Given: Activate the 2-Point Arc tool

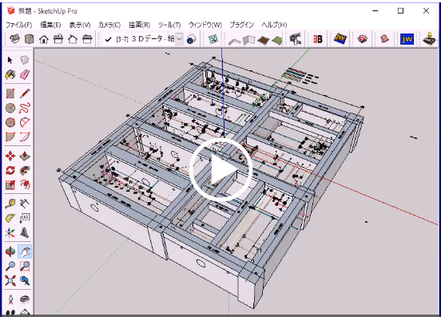Looking at the screenshot, I should coord(25,137).
